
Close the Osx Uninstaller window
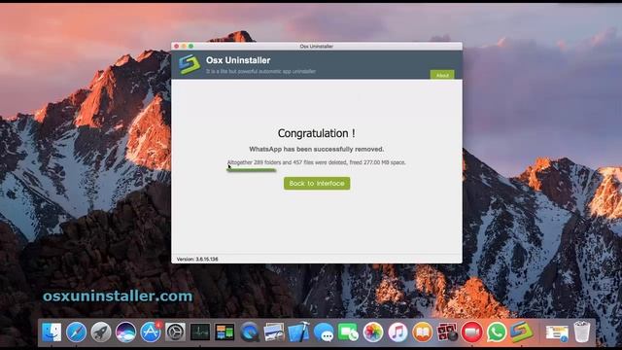pyautogui.click(x=177, y=46)
